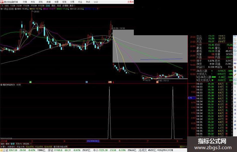237x152 pixels.
Task: Select the 周线 weekly period tab
Action: pyautogui.click(x=53, y=5)
